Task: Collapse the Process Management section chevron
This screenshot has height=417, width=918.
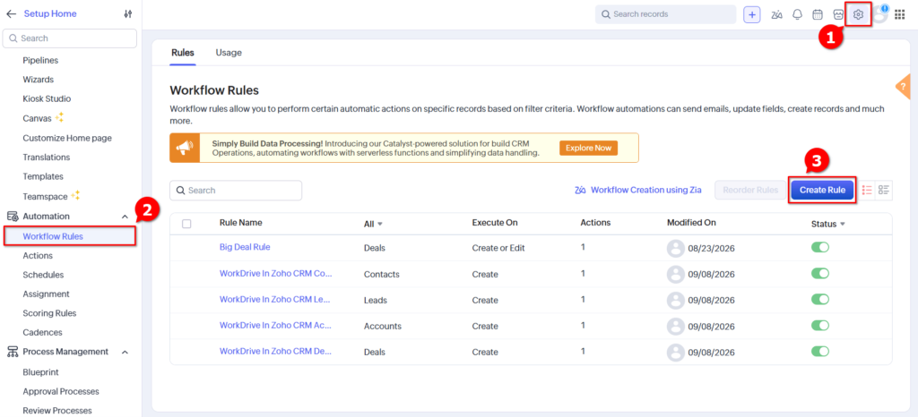Action: pyautogui.click(x=125, y=353)
